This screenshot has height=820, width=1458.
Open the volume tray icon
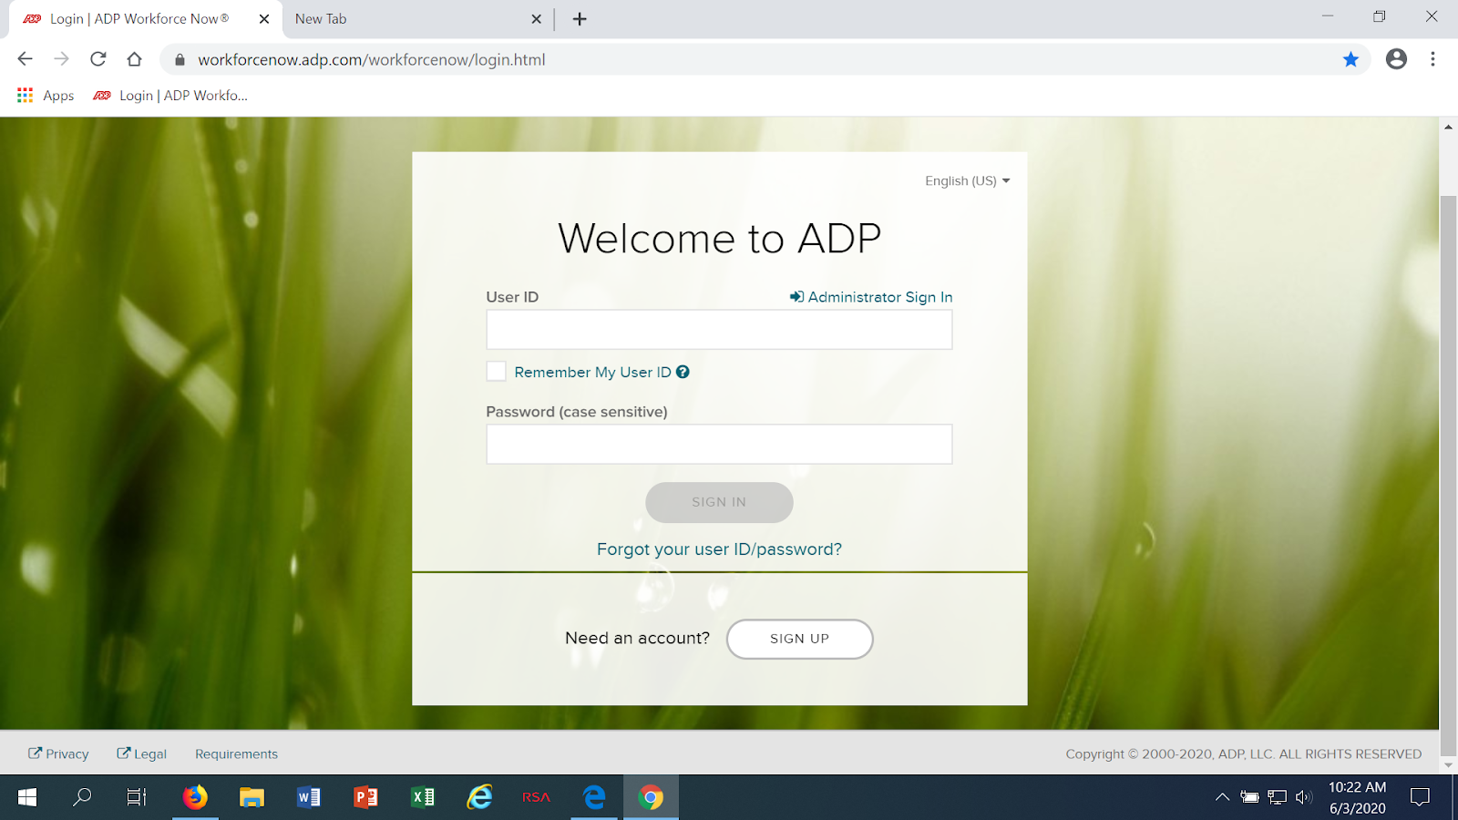pos(1304,797)
